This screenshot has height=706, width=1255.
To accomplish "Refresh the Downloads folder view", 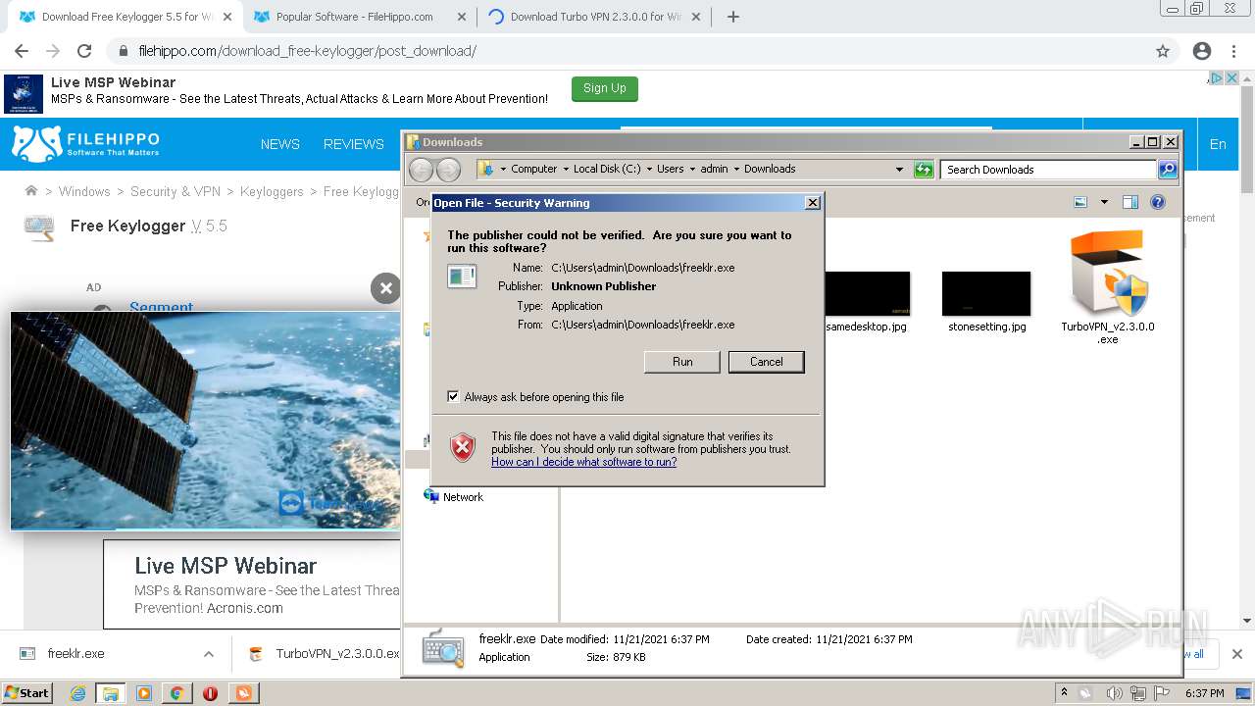I will click(924, 170).
